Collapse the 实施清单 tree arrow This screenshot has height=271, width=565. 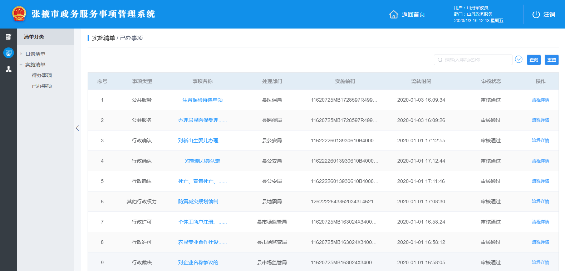(x=21, y=65)
